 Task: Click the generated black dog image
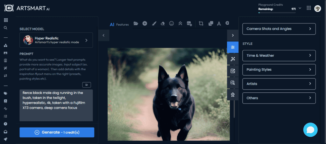(169, 94)
